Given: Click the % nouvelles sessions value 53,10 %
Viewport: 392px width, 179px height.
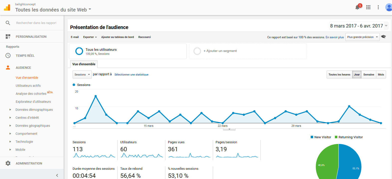Looking at the screenshot, I should coord(178,176).
